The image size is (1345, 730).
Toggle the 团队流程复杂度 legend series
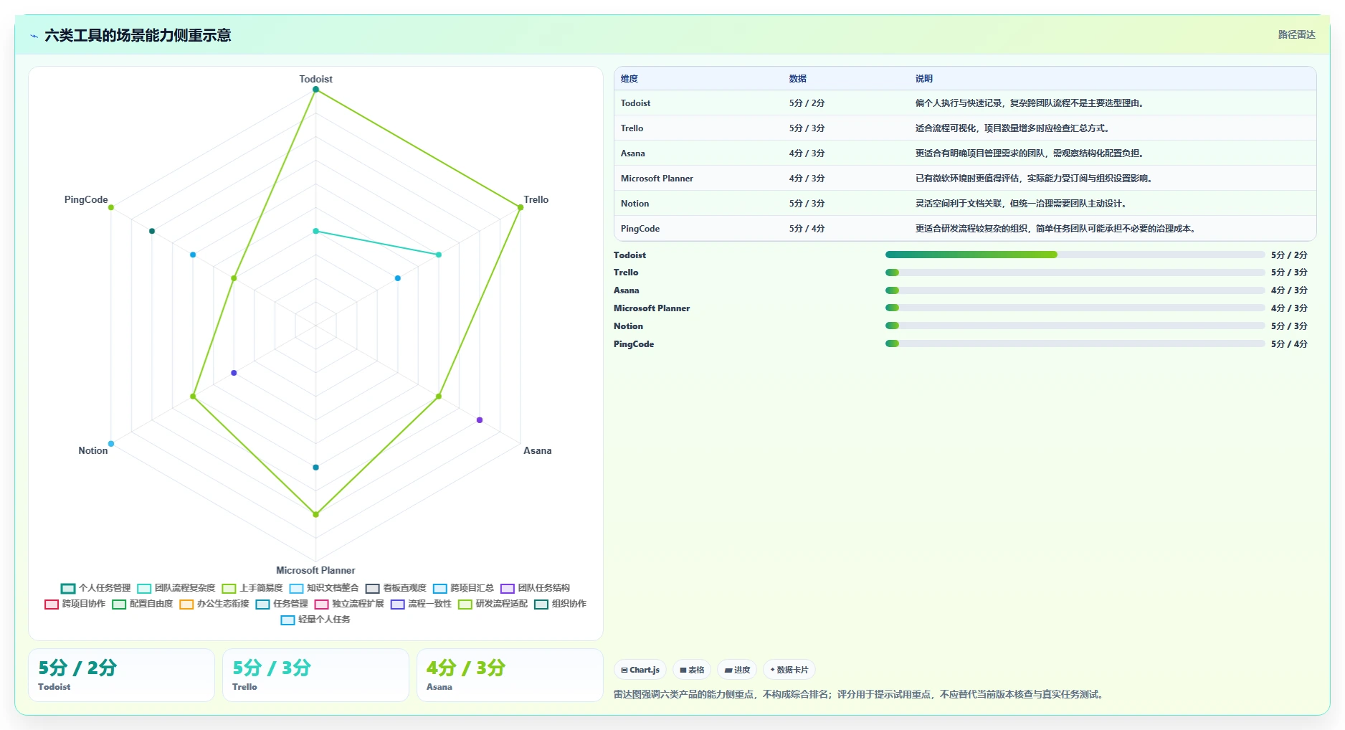[x=176, y=588]
